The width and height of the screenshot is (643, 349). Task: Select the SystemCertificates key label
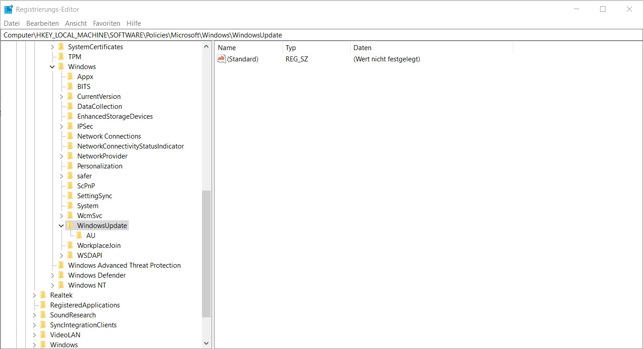click(95, 47)
